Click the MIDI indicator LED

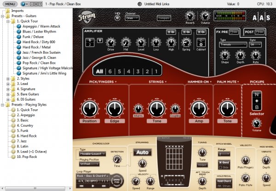coord(117,18)
